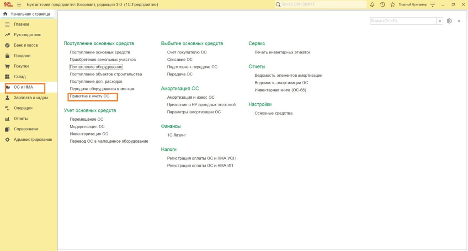Open the notifications bell icon
The width and height of the screenshot is (468, 251).
tap(372, 5)
